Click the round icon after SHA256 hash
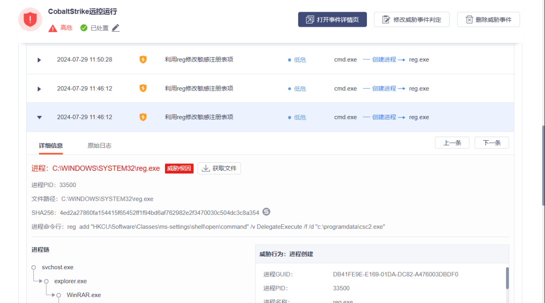The width and height of the screenshot is (545, 303). (266, 212)
